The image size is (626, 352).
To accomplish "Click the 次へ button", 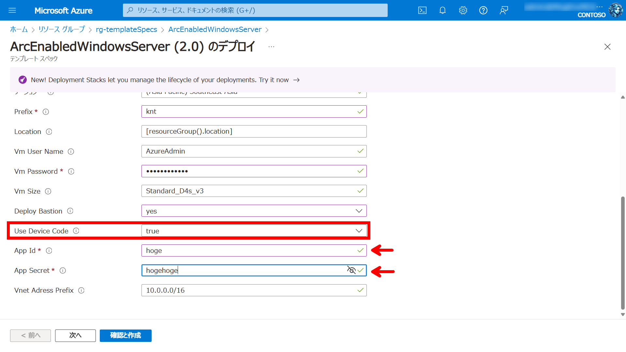I will (x=75, y=335).
